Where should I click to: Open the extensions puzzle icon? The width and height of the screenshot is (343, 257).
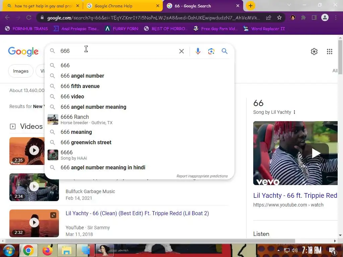point(303,17)
